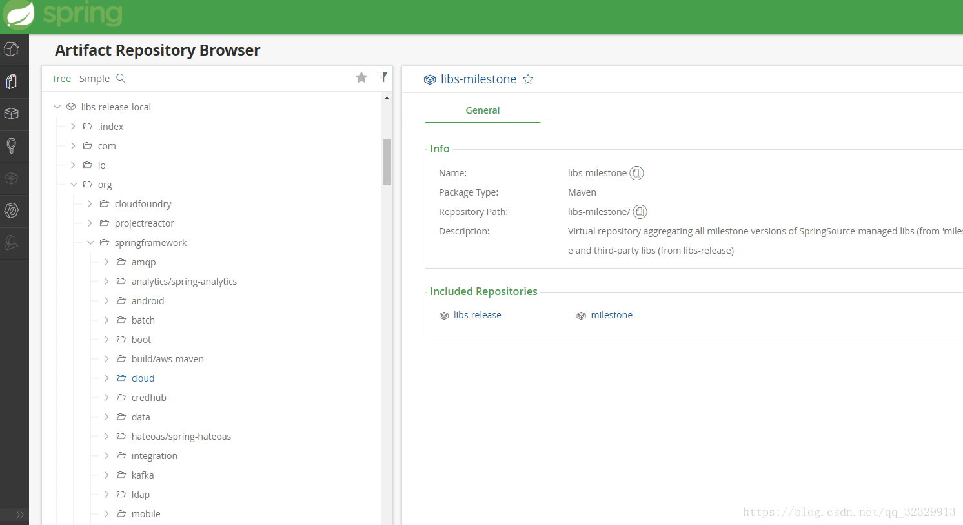Open the Home sidebar icon
The width and height of the screenshot is (963, 525).
click(x=12, y=49)
